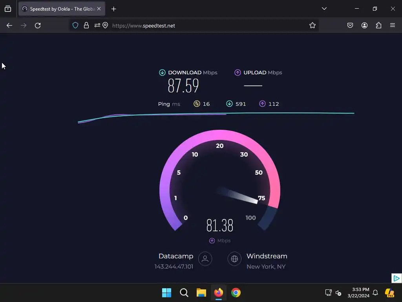Open the notifications bell icon
402x302 pixels.
click(x=375, y=293)
